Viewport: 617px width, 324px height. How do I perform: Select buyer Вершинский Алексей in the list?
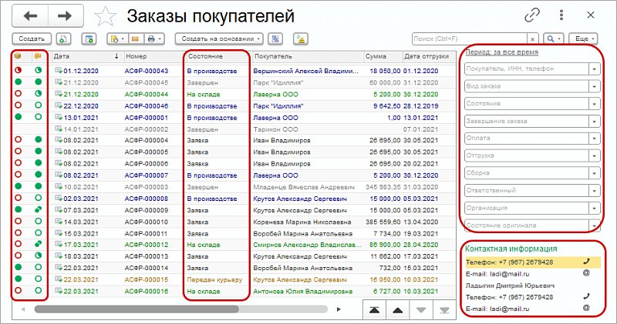[306, 71]
